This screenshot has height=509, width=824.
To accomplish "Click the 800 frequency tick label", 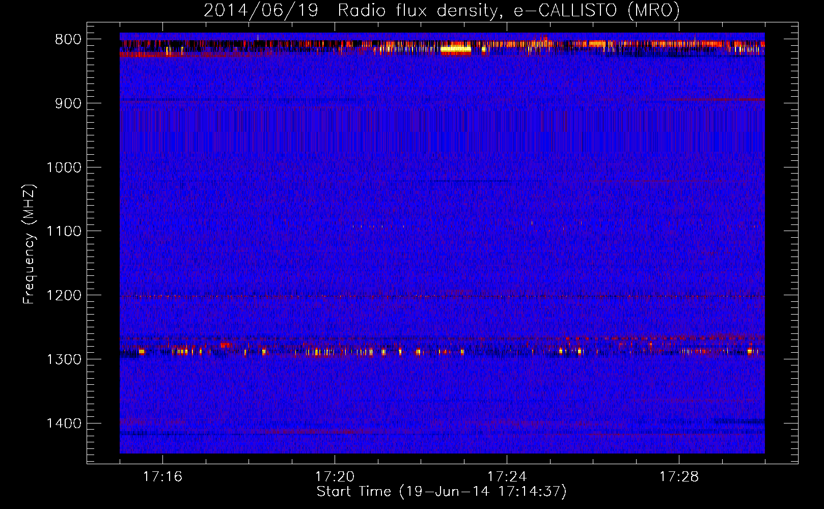I will pos(68,40).
